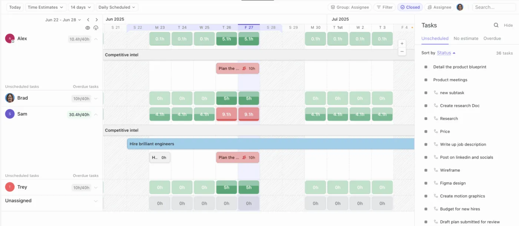Click Alex's 10.4h/40h capacity badge
The image size is (519, 226).
point(80,39)
